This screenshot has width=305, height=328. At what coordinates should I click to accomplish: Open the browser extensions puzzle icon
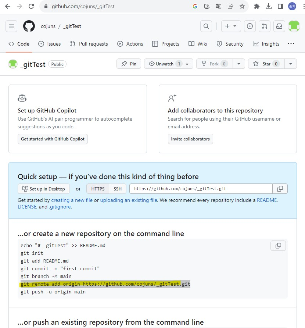257,6
